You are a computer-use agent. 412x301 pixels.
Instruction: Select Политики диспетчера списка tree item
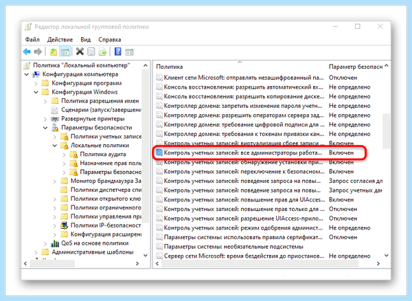(106, 190)
